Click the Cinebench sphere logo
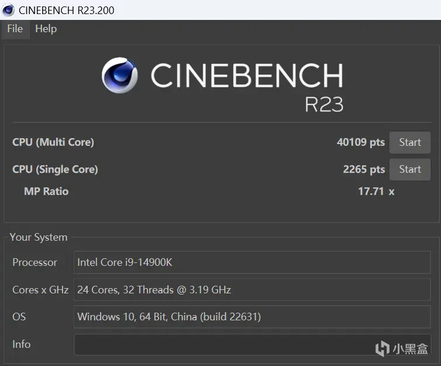 tap(119, 75)
